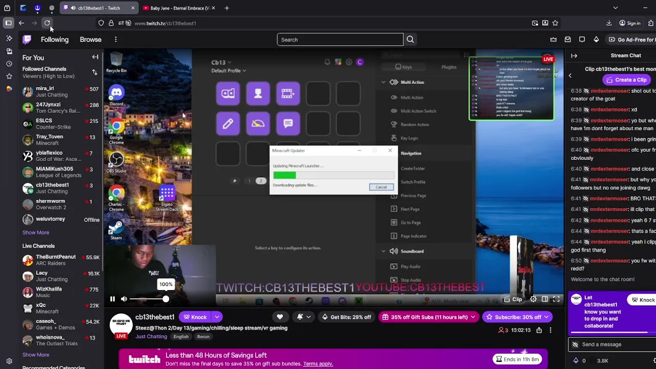Open the Browse page
The image size is (656, 369).
click(x=91, y=39)
